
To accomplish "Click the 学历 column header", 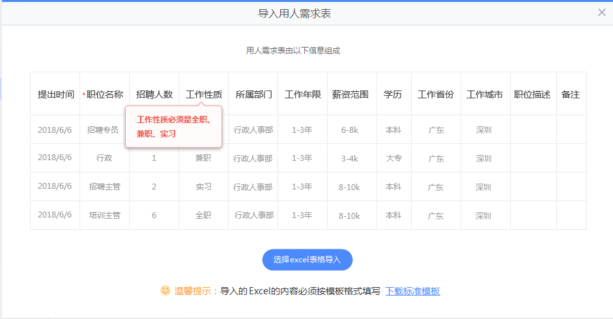I will (x=393, y=94).
